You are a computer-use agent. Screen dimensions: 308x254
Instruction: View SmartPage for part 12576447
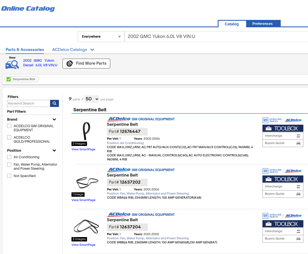[83, 149]
